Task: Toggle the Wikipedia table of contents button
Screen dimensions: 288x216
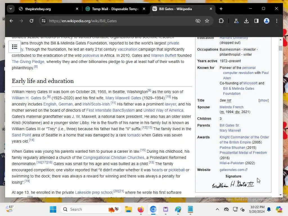Action: [x=15, y=47]
